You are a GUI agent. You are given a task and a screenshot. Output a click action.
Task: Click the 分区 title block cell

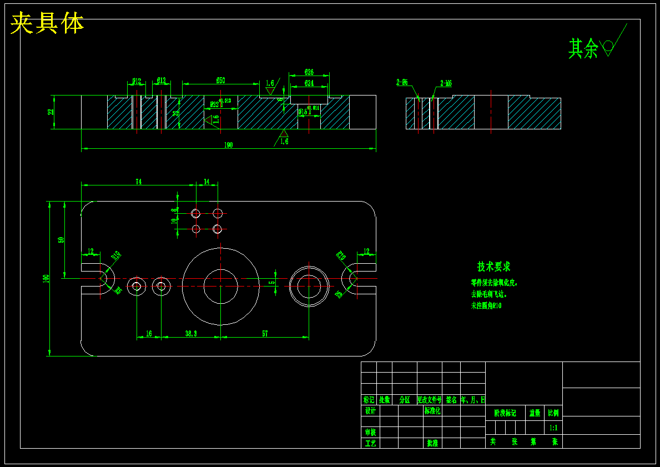(x=405, y=400)
